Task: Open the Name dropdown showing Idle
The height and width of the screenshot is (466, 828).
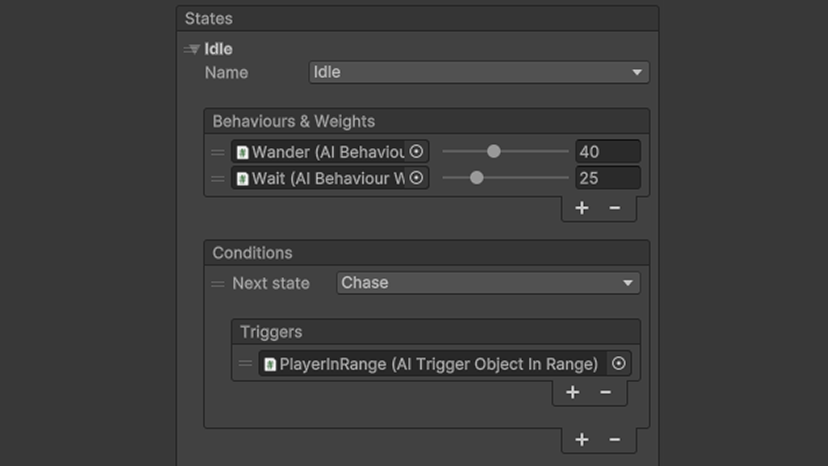Action: click(479, 72)
